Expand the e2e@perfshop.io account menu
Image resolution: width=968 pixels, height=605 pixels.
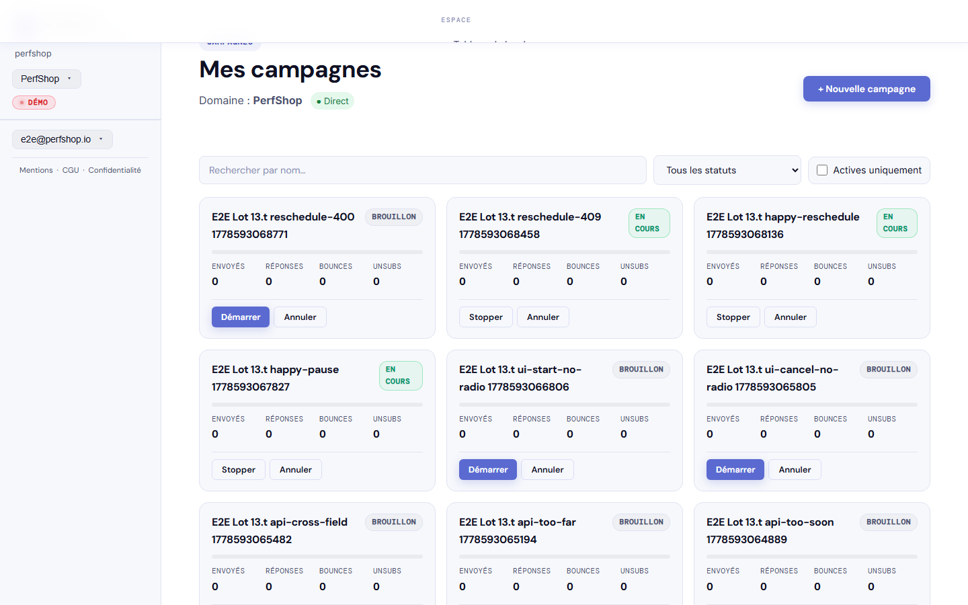point(63,139)
